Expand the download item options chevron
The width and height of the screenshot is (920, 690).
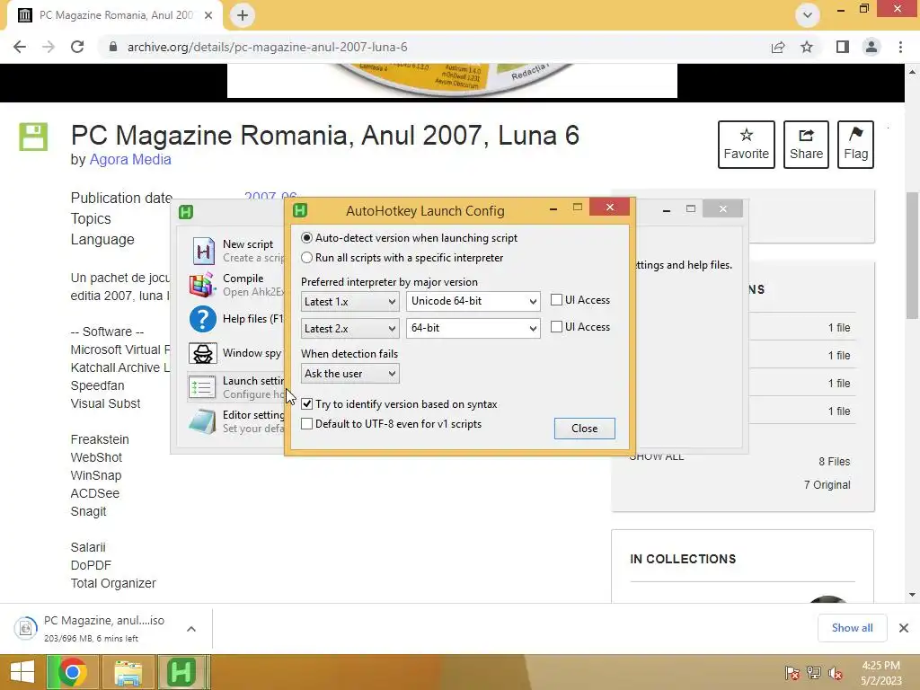(191, 629)
